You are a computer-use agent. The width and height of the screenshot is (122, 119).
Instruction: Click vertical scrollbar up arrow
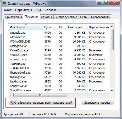coord(112,26)
